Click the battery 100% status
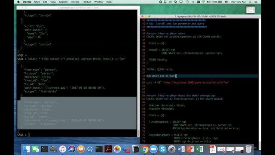275x155 pixels. (x=217, y=2)
